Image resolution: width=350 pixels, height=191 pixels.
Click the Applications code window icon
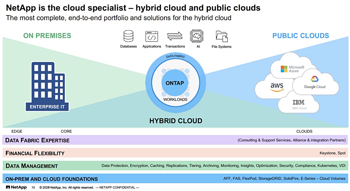152,37
